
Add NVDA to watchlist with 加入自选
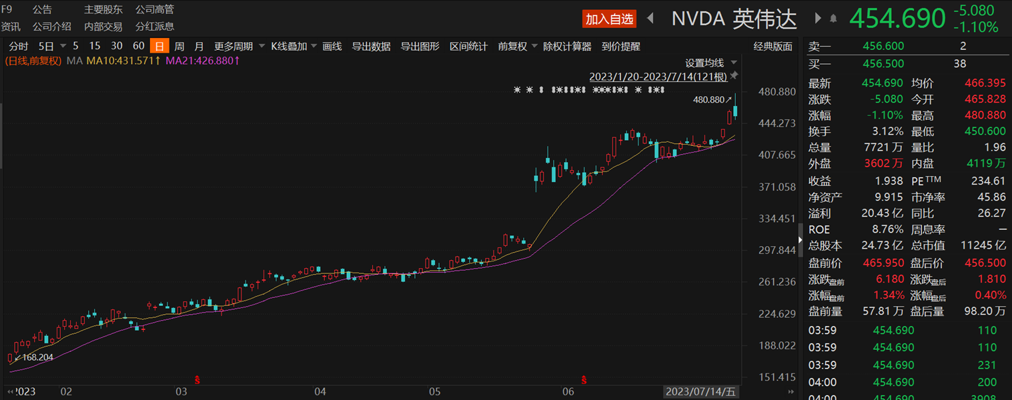(x=609, y=19)
